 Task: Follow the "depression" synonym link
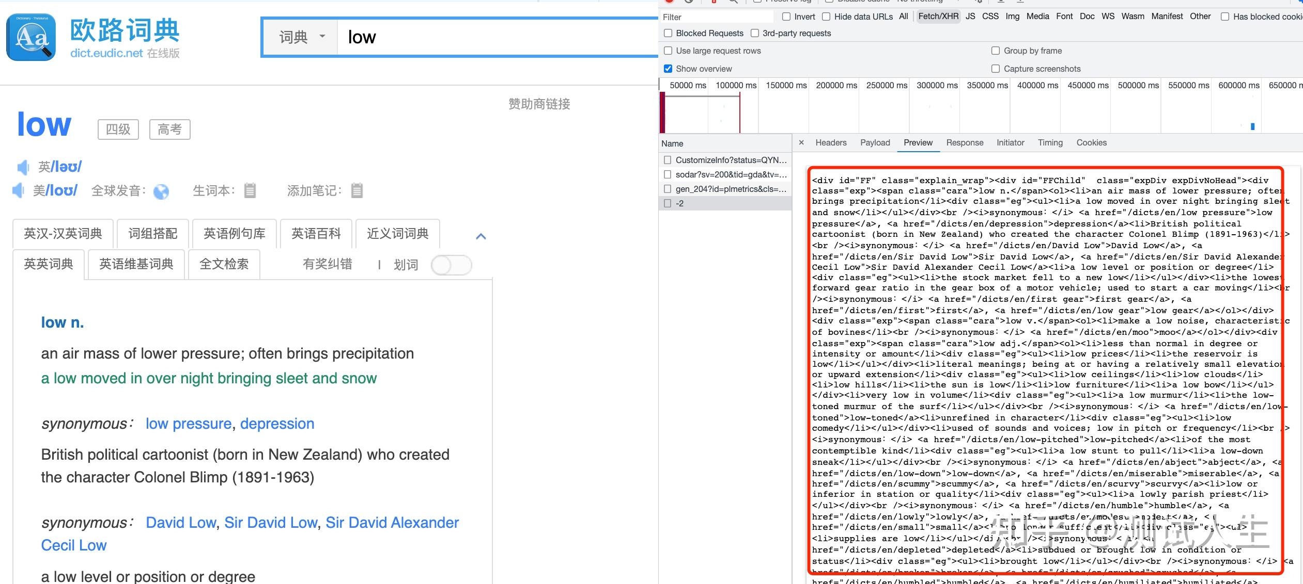click(277, 424)
